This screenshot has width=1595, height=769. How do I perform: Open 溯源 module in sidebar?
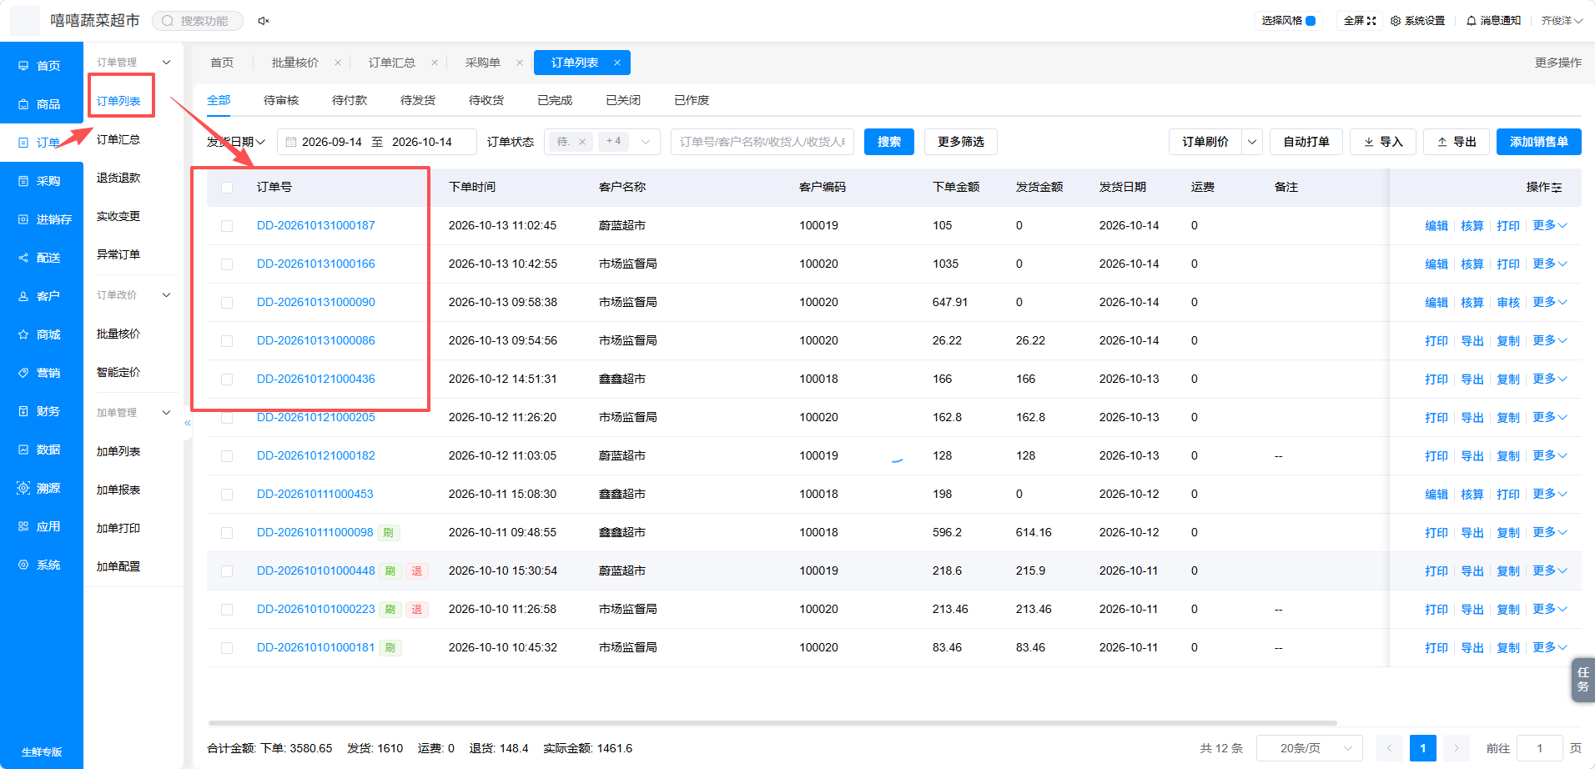coord(42,488)
